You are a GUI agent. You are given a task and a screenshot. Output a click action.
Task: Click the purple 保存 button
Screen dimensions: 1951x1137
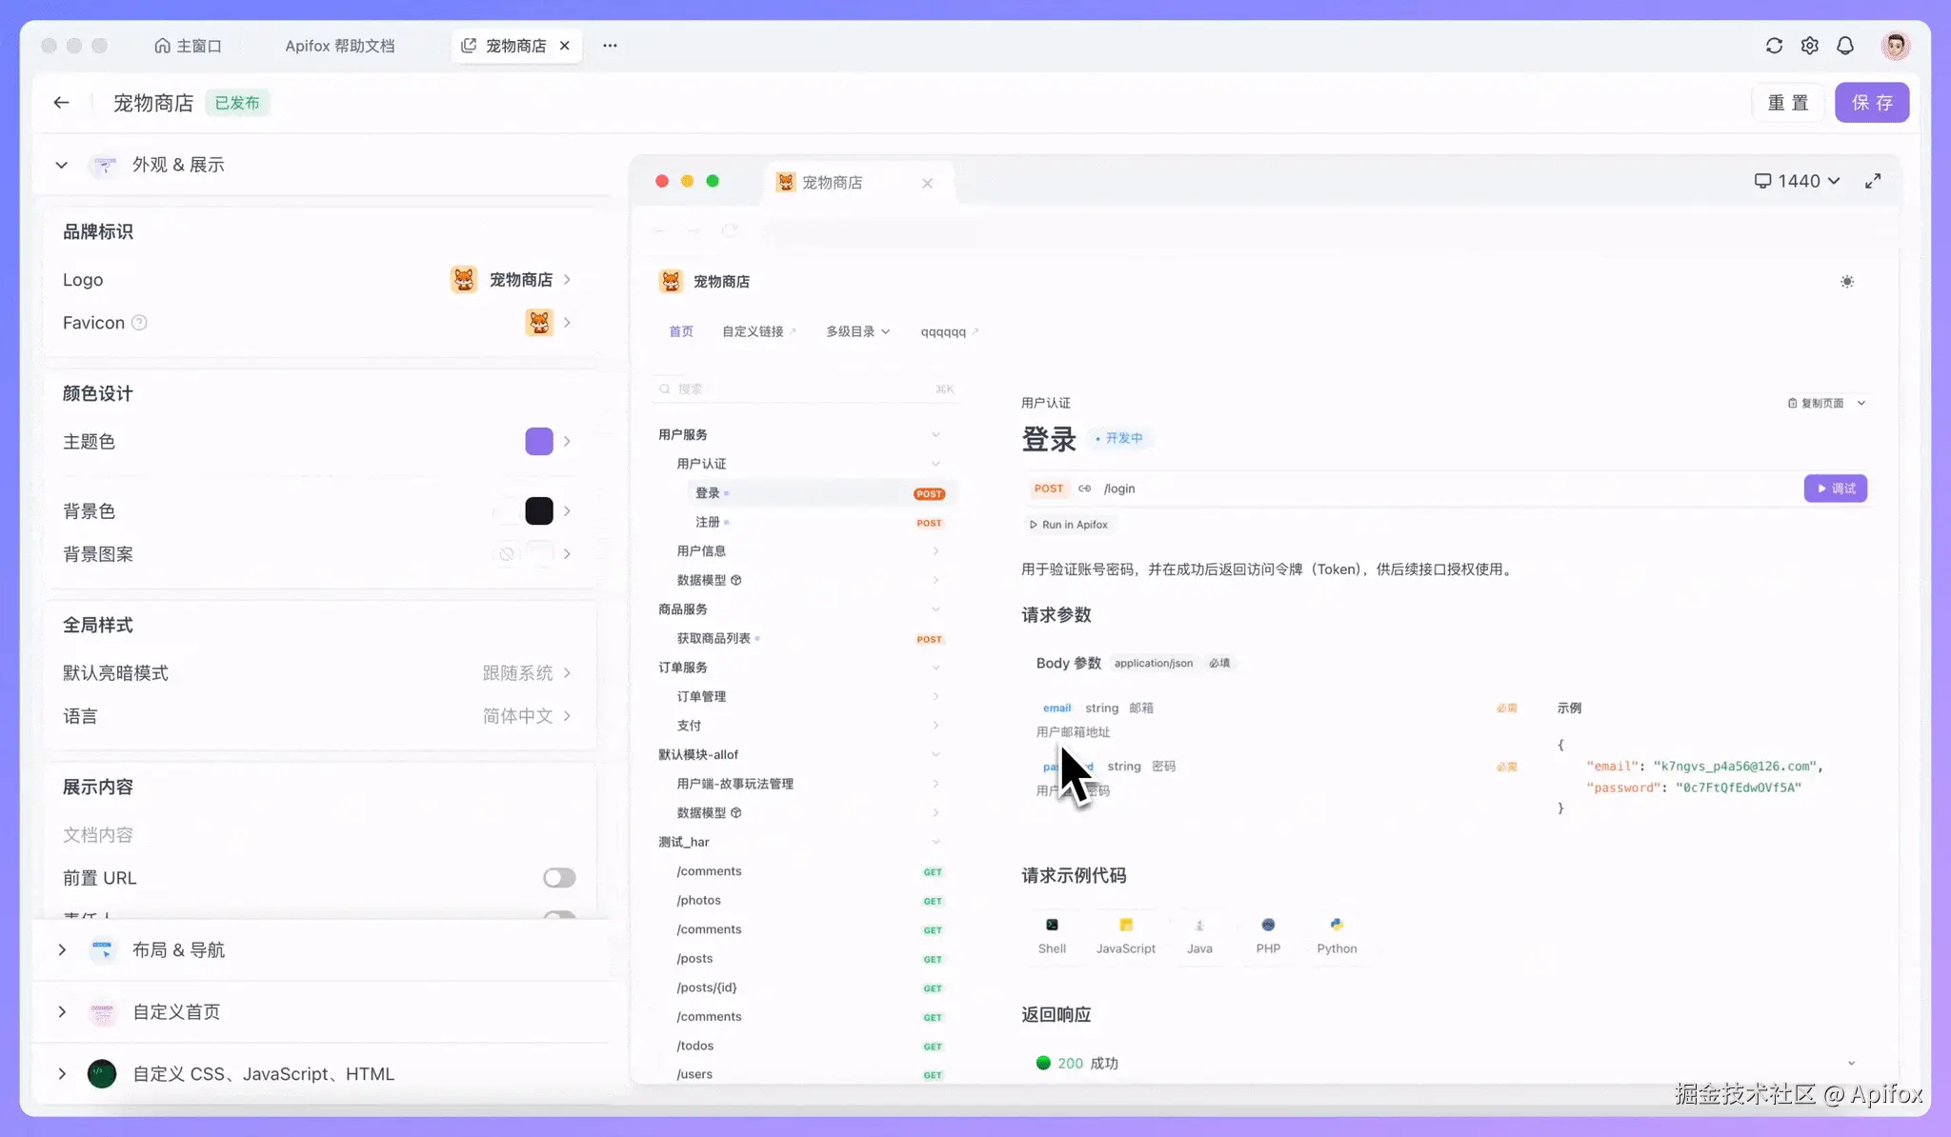click(x=1871, y=103)
